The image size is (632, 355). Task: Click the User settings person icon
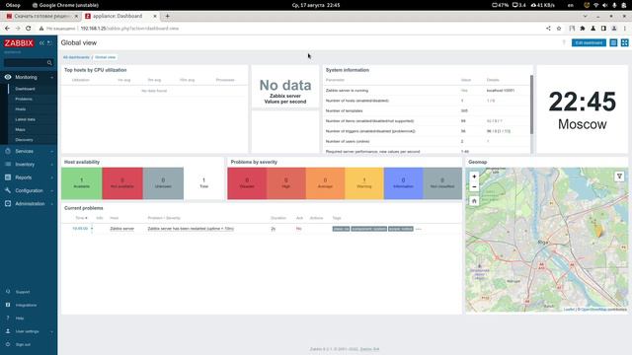(8, 331)
